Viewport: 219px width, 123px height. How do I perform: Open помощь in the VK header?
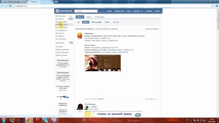click(149, 11)
